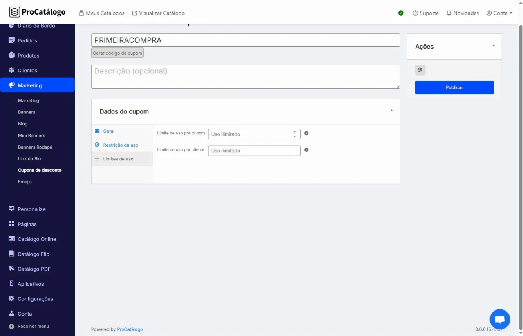The height and width of the screenshot is (336, 523).
Task: Click help icon beside Limite de uso por cupom
Action: [306, 134]
